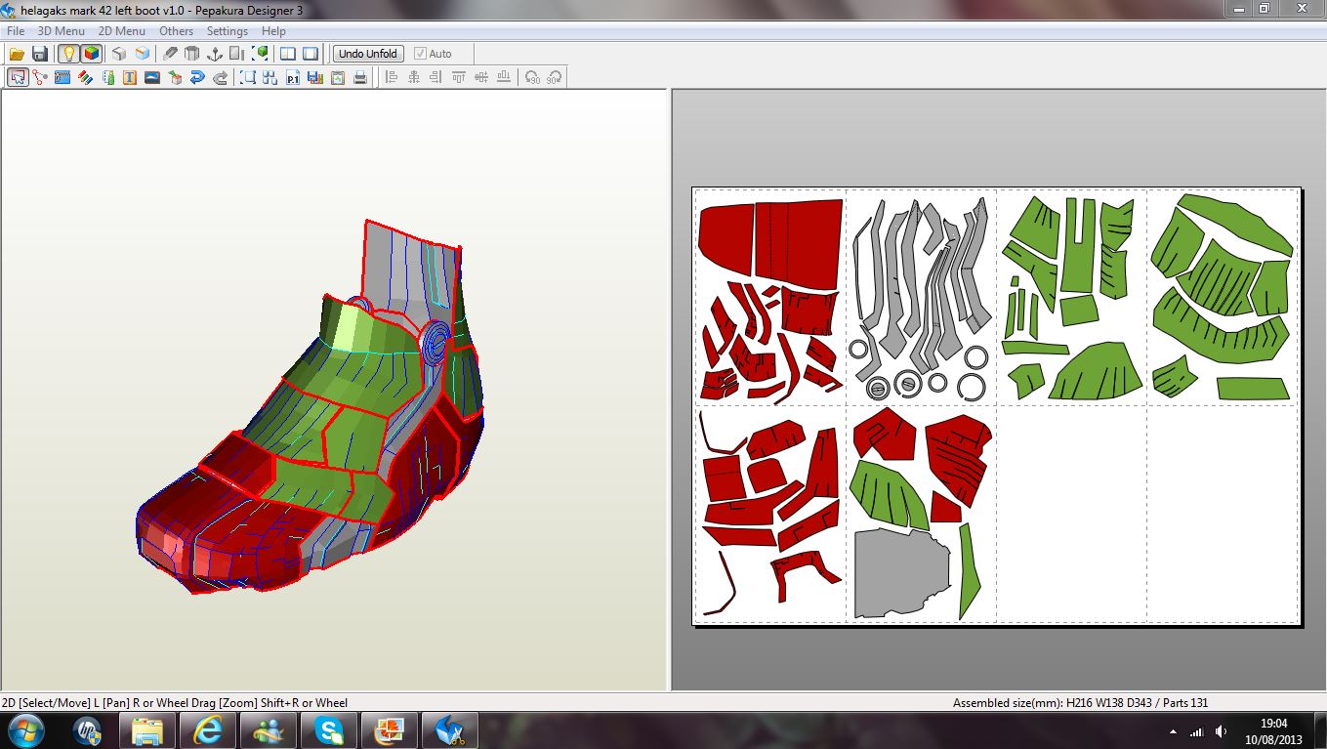The width and height of the screenshot is (1327, 749).
Task: Toggle the light bulb lighting button
Action: (67, 54)
